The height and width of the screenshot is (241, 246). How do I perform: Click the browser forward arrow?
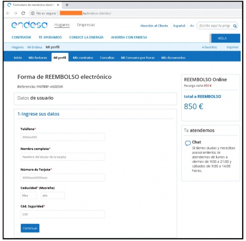coord(15,13)
